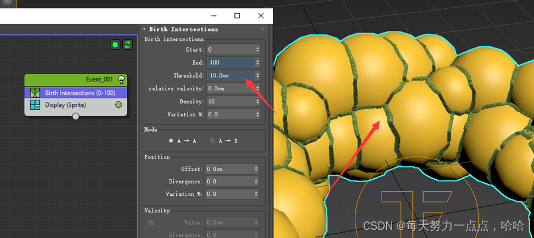Click the relative velocity value field

point(231,88)
